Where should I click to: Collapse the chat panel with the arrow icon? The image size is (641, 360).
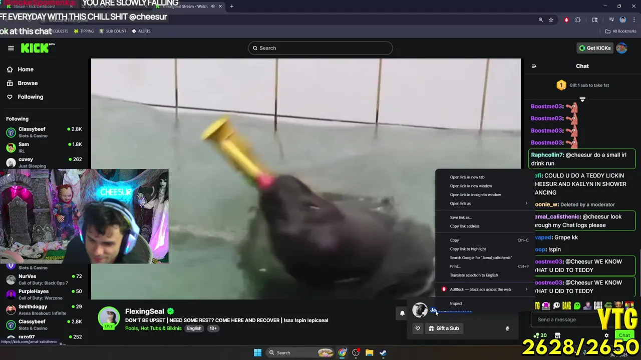tap(534, 66)
